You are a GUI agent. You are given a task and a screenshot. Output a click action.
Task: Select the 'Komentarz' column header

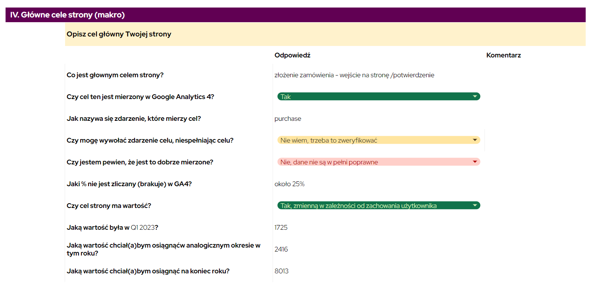[504, 55]
